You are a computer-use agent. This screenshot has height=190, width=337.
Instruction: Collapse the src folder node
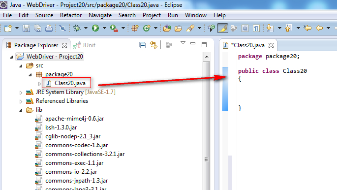tap(21, 66)
